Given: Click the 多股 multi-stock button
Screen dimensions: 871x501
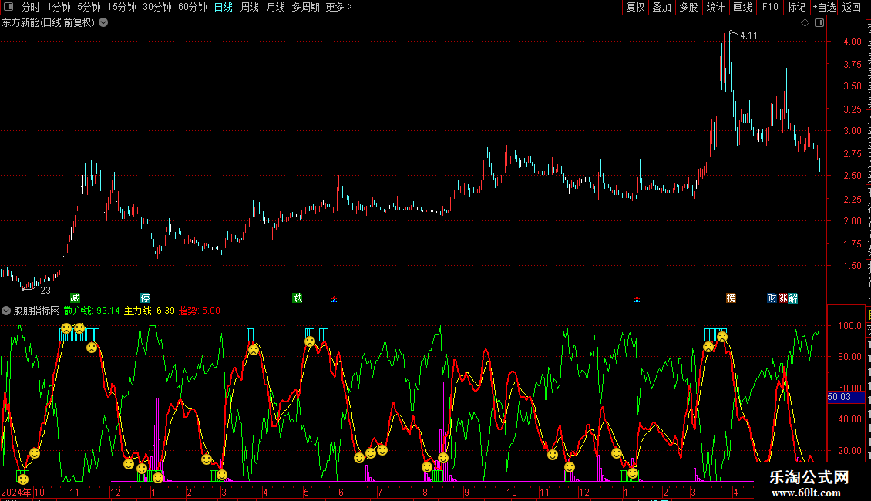Looking at the screenshot, I should coord(688,7).
